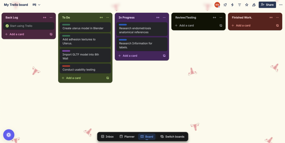
Task: Click the board visibility members icon
Action: [x=254, y=5]
